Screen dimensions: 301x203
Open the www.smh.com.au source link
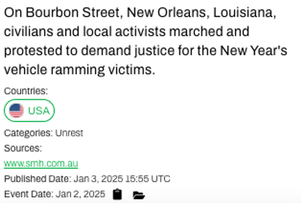point(41,163)
